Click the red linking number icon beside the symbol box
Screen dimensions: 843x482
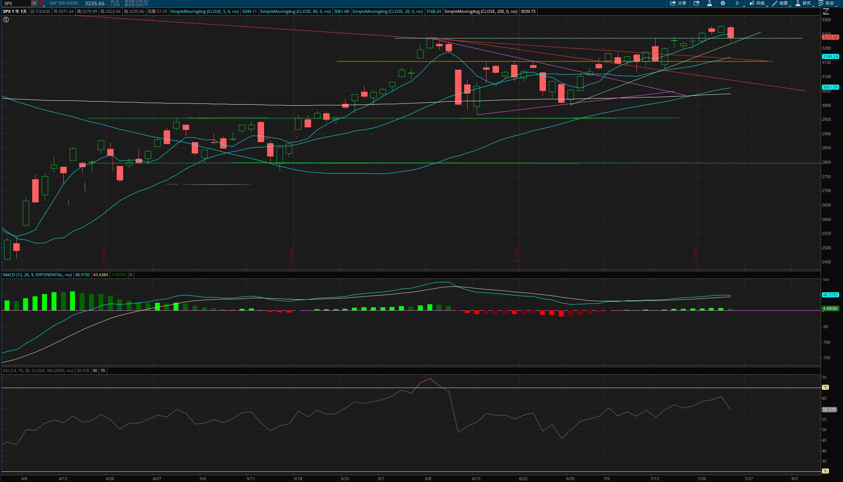42,3
